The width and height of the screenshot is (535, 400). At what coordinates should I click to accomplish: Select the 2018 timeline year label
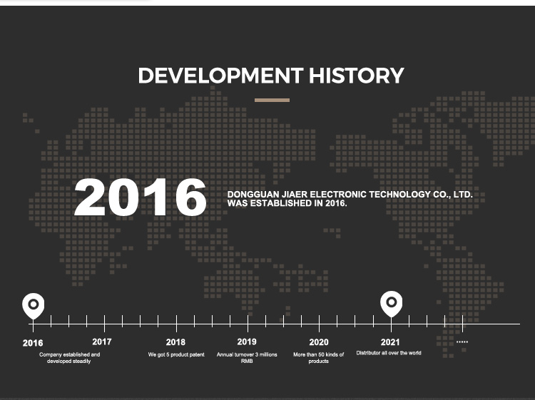tap(175, 342)
